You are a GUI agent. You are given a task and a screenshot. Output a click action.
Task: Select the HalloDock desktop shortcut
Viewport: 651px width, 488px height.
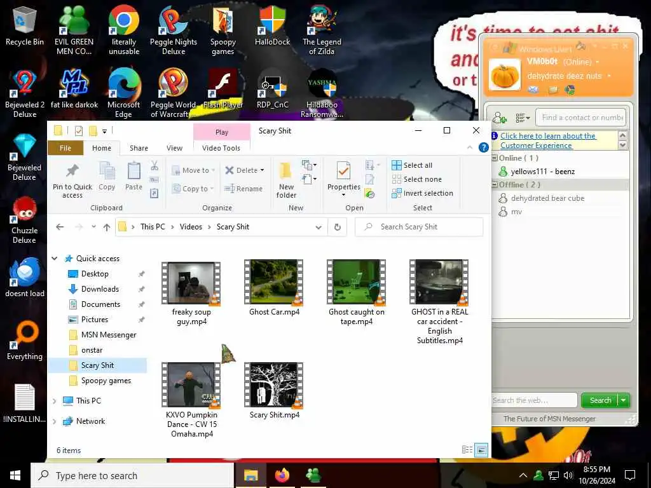(272, 27)
